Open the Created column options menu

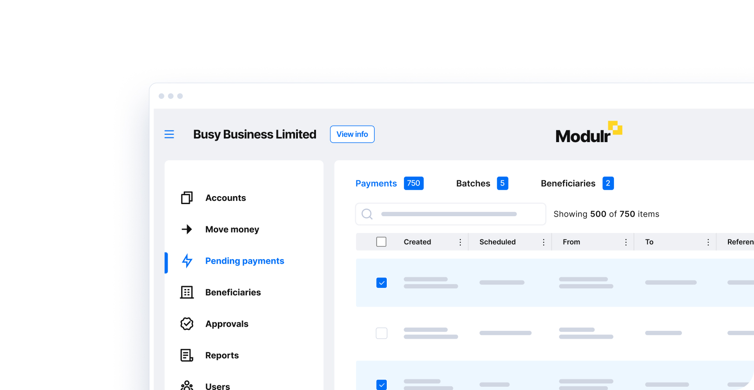click(460, 242)
